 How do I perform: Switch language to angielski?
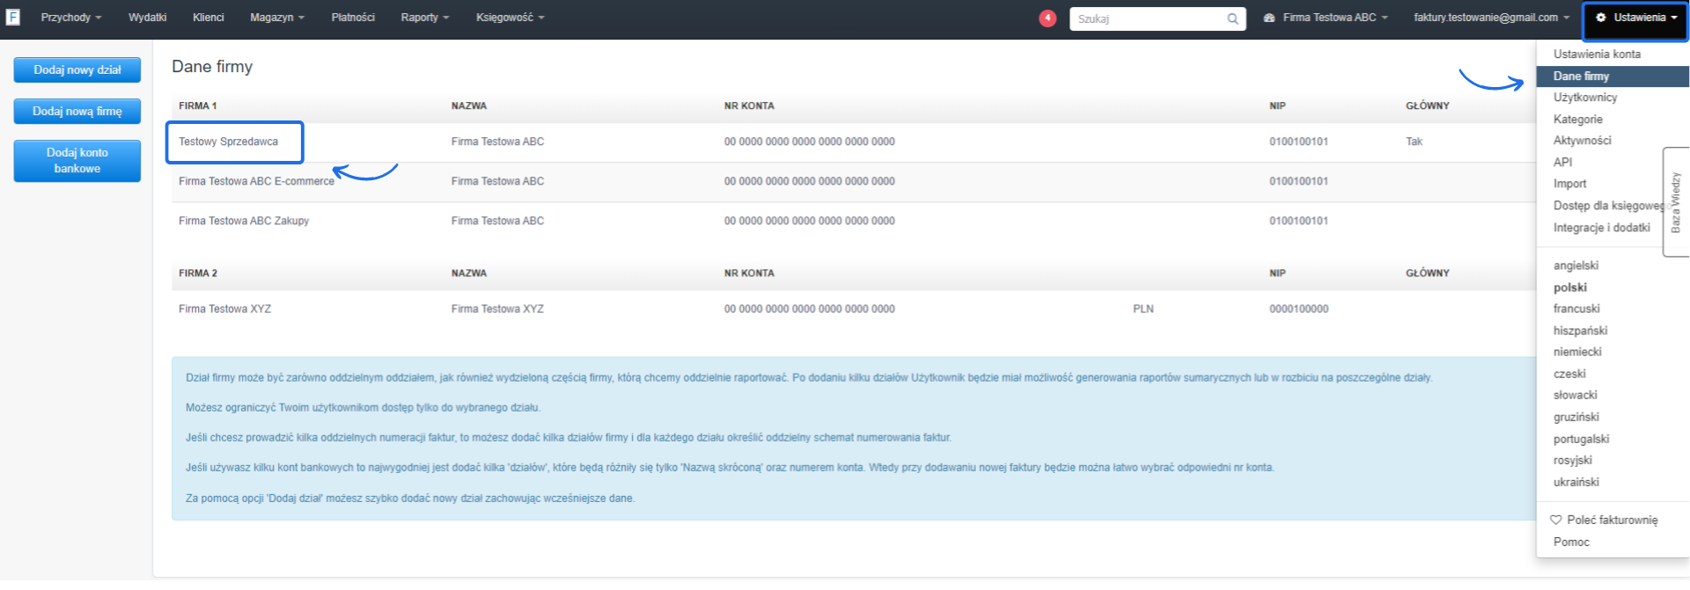click(1576, 266)
